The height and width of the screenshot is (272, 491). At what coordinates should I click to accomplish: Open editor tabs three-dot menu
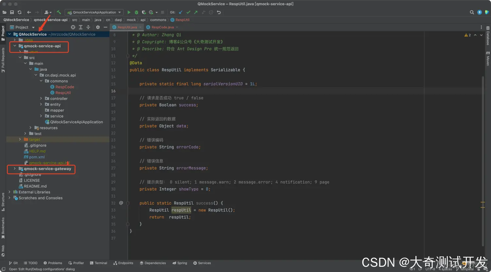click(x=481, y=27)
